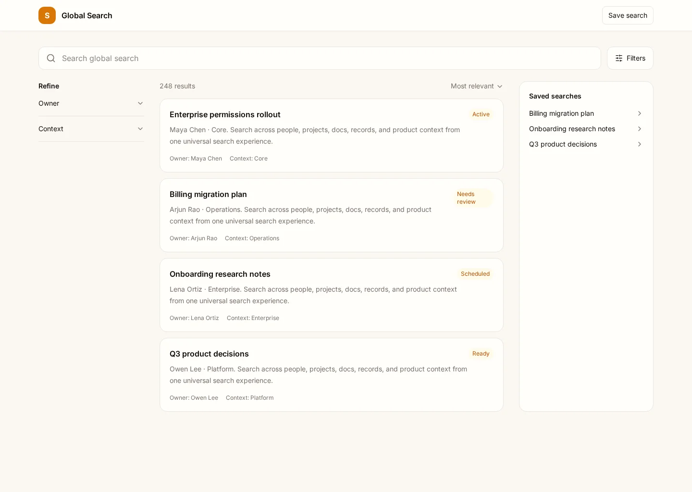The width and height of the screenshot is (692, 492).
Task: Click the Scheduled status badge
Action: point(475,274)
